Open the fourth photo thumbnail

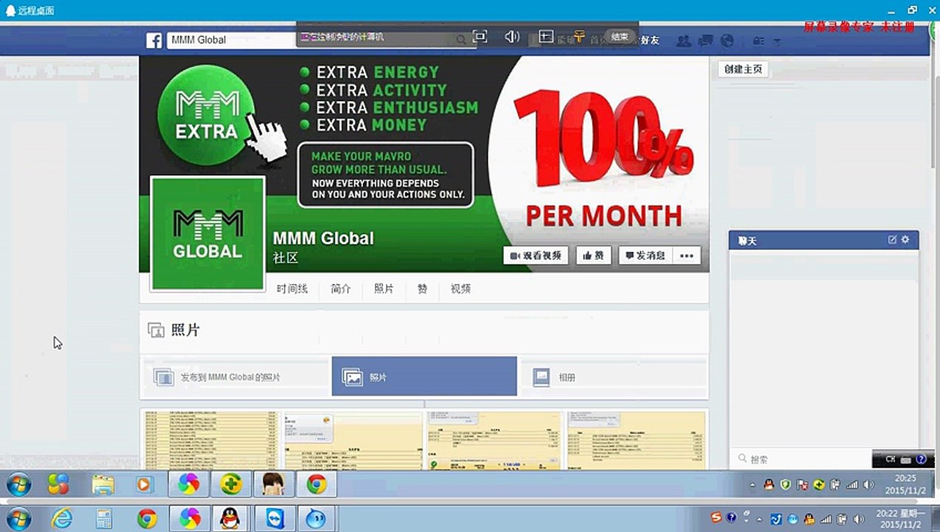(636, 440)
